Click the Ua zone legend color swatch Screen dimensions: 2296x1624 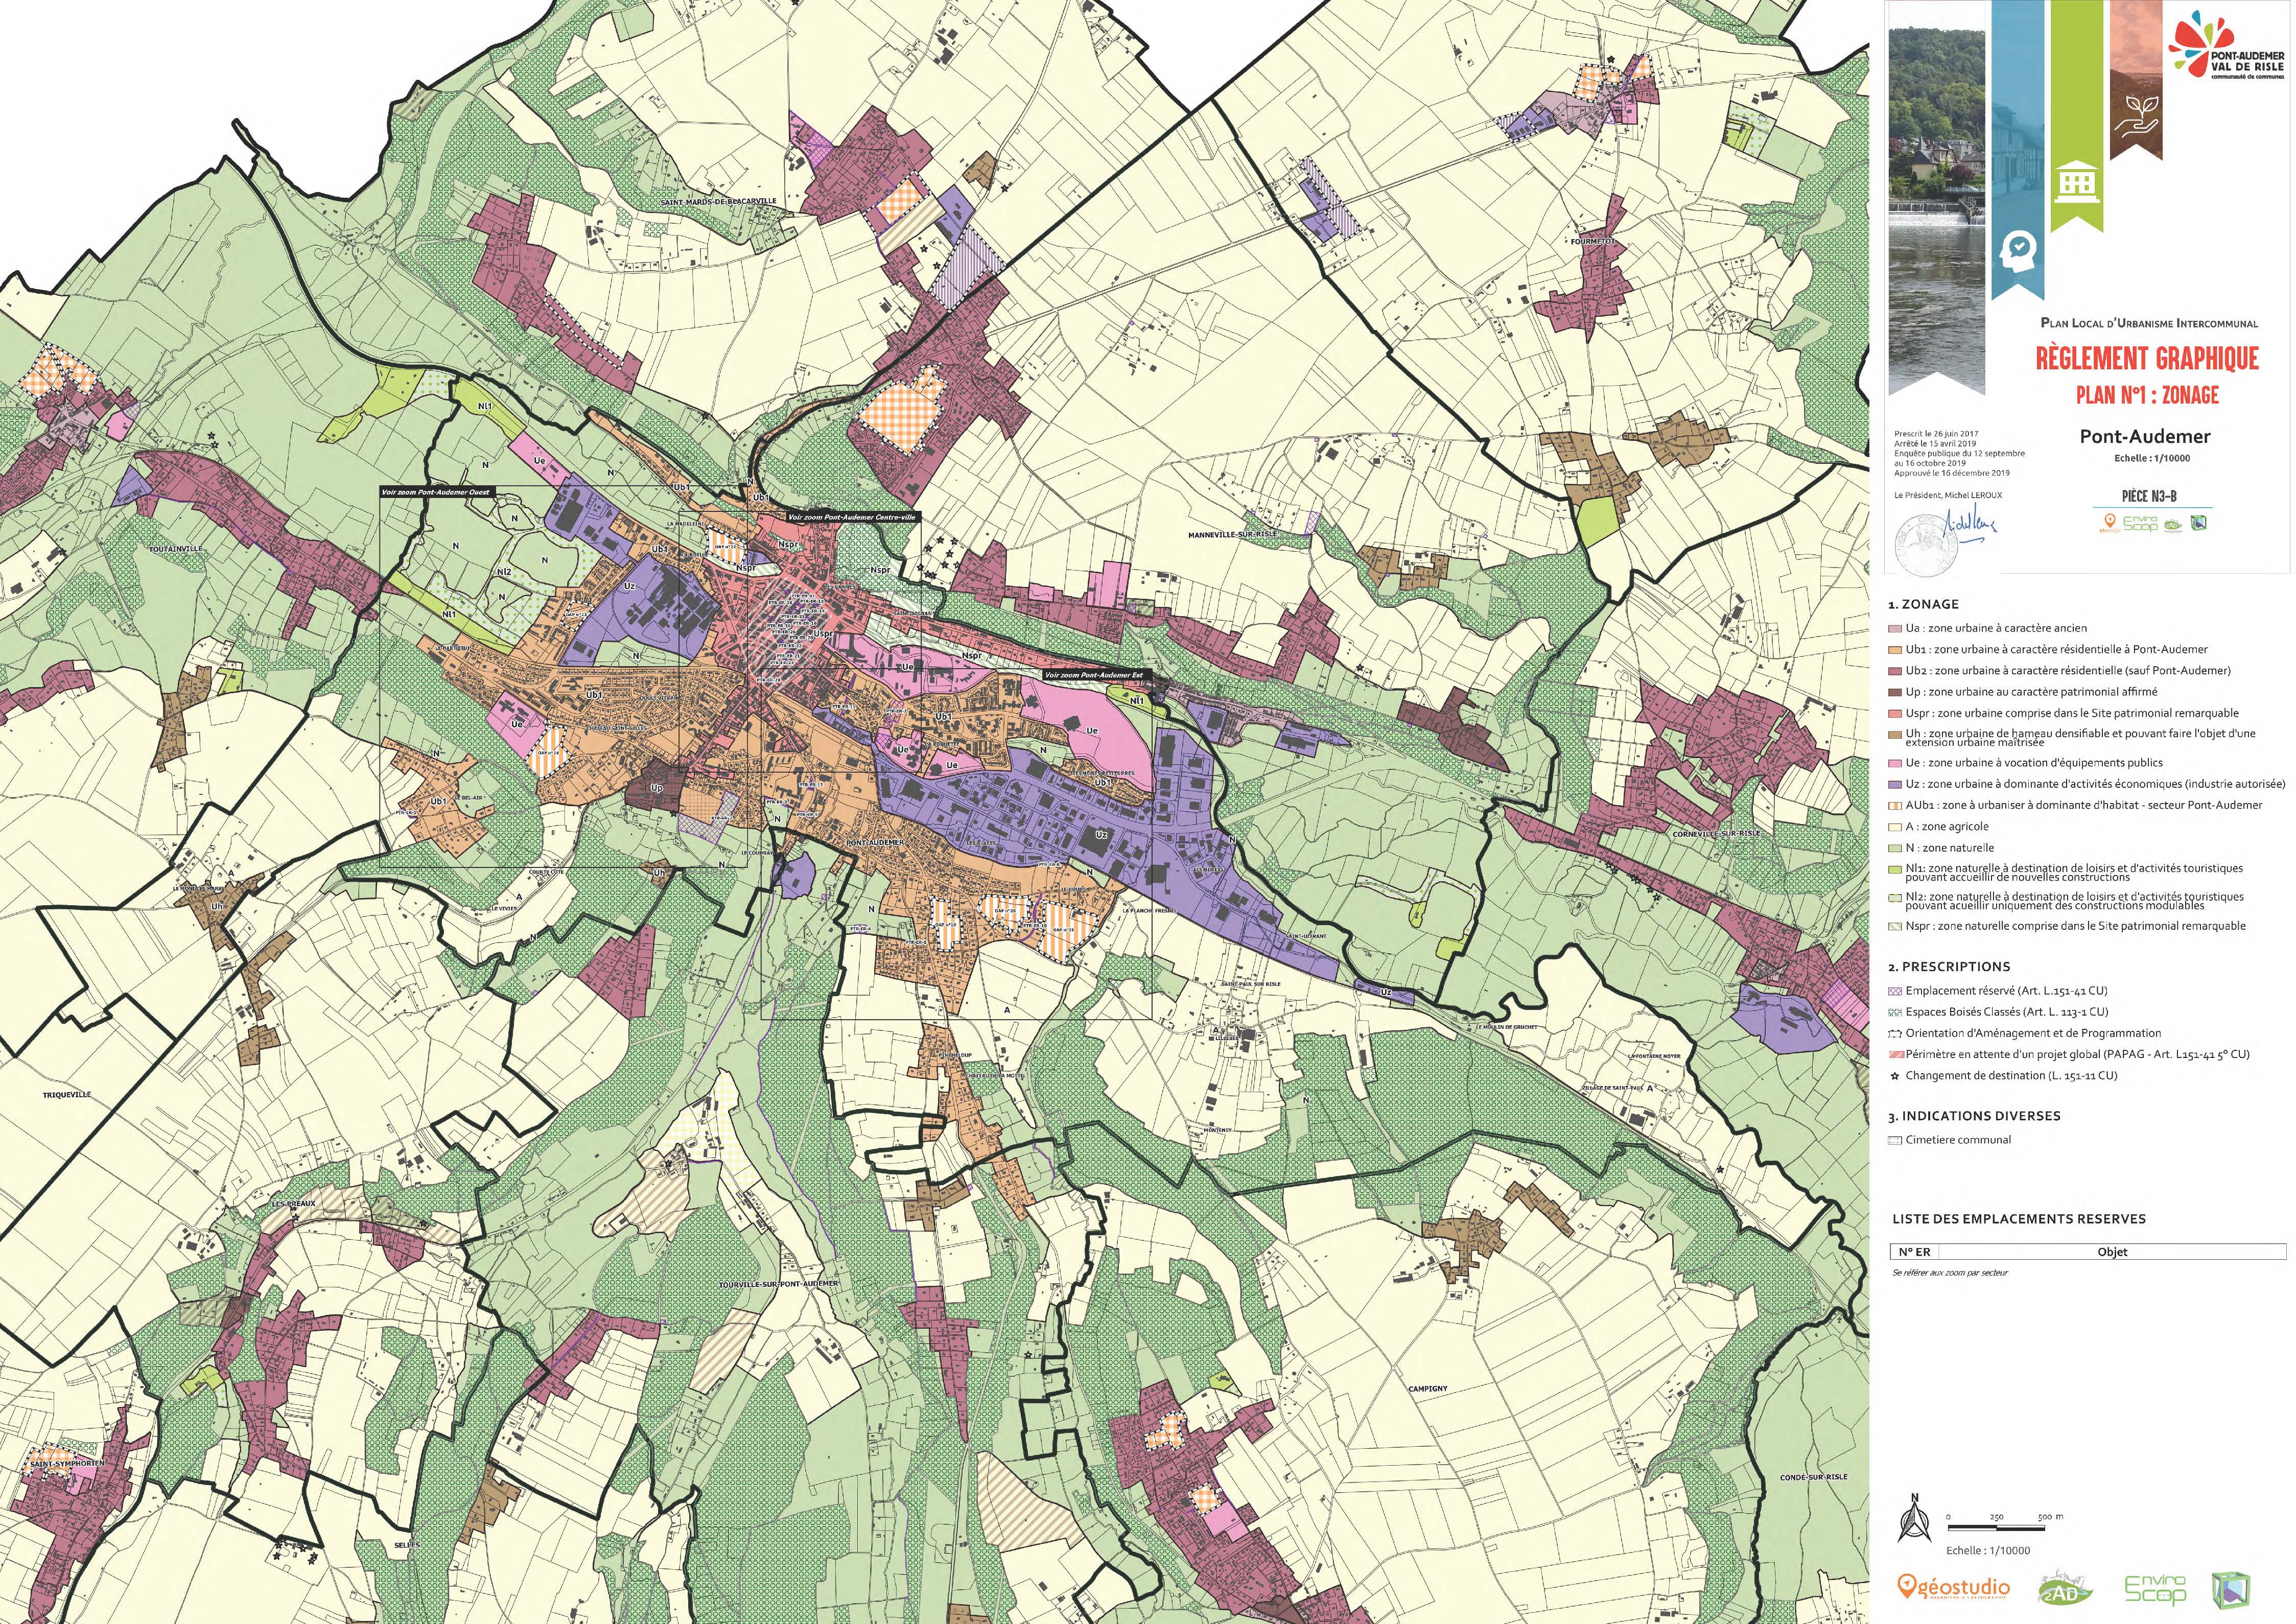[1894, 628]
